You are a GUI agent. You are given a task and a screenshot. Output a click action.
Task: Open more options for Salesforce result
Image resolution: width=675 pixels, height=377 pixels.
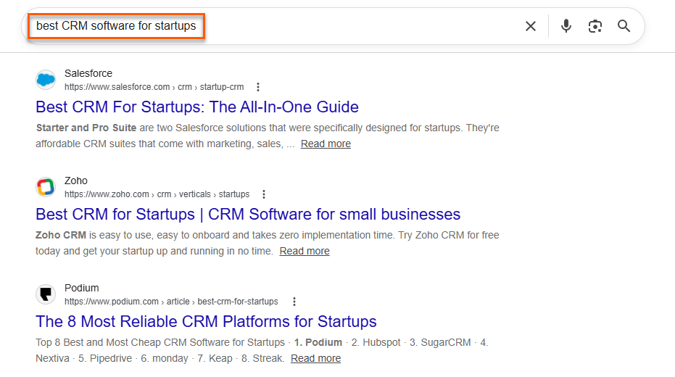(x=258, y=87)
